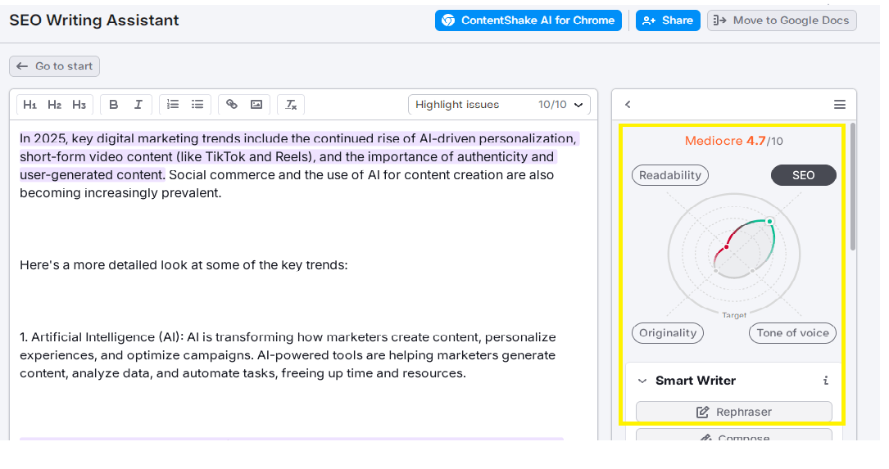This screenshot has width=889, height=469.
Task: Move the document to Google Docs
Action: point(782,20)
